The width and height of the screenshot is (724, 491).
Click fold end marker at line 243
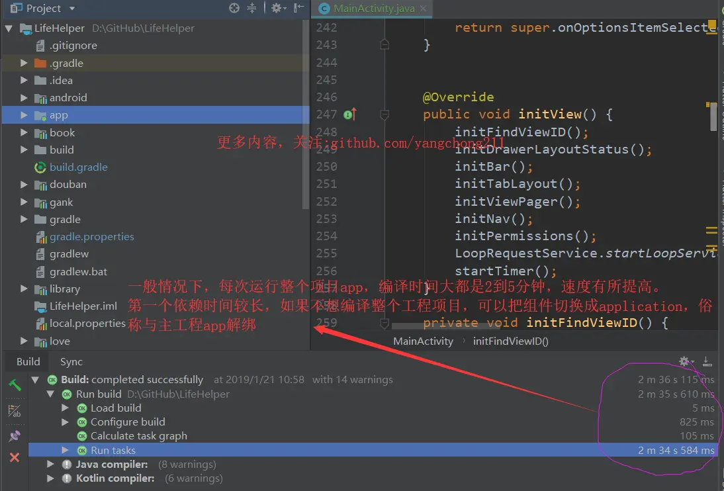click(x=384, y=45)
